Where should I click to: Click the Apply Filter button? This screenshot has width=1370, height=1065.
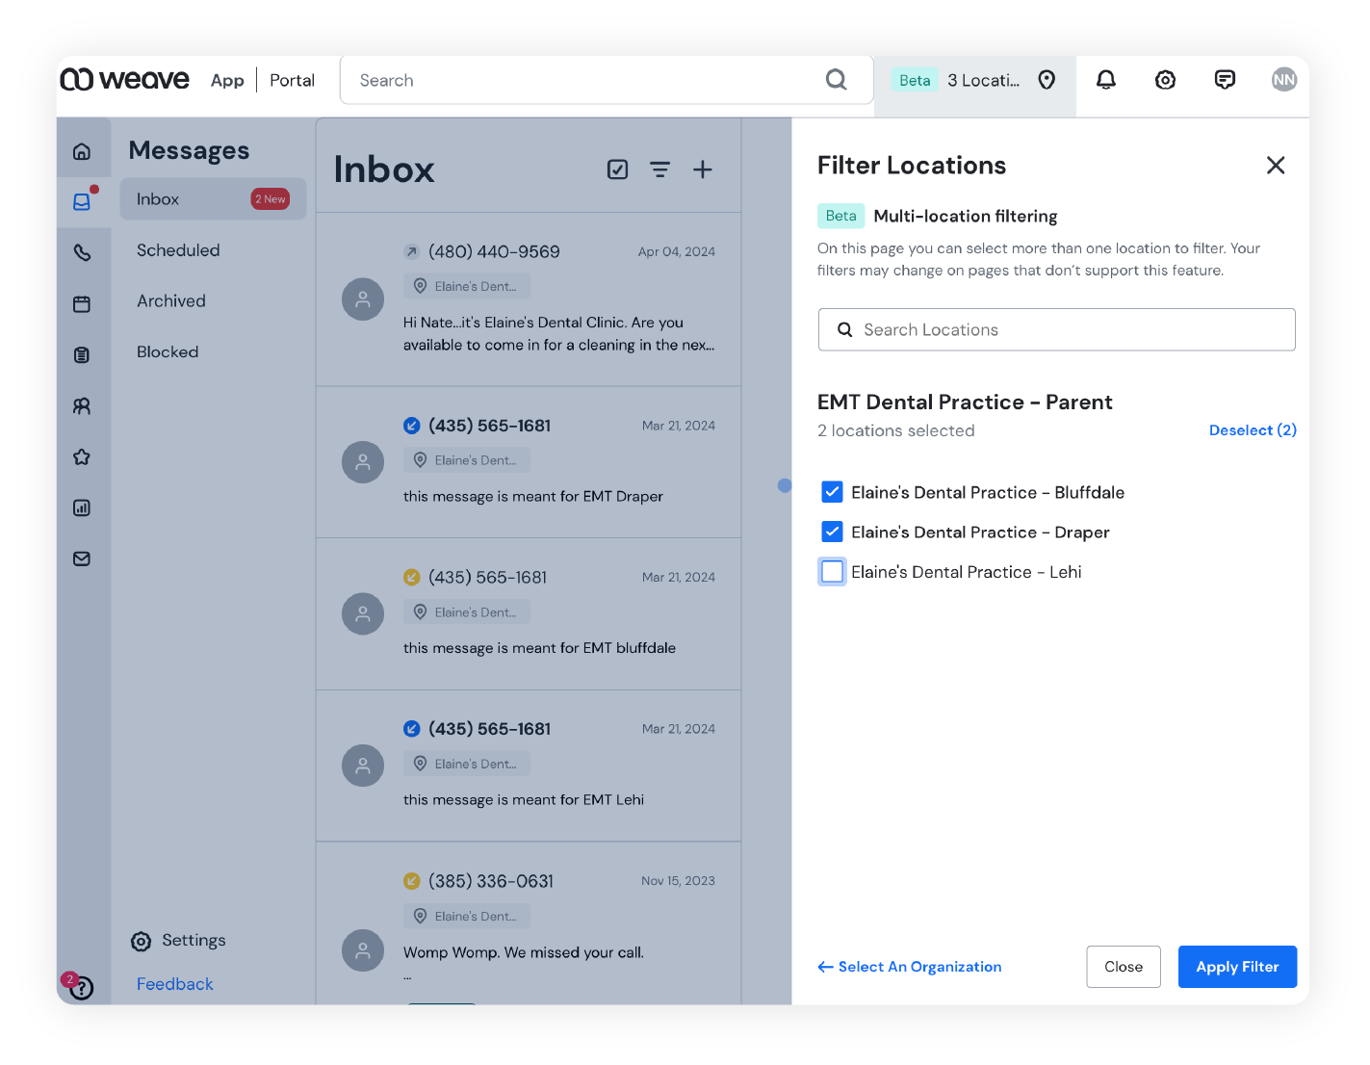tap(1236, 967)
